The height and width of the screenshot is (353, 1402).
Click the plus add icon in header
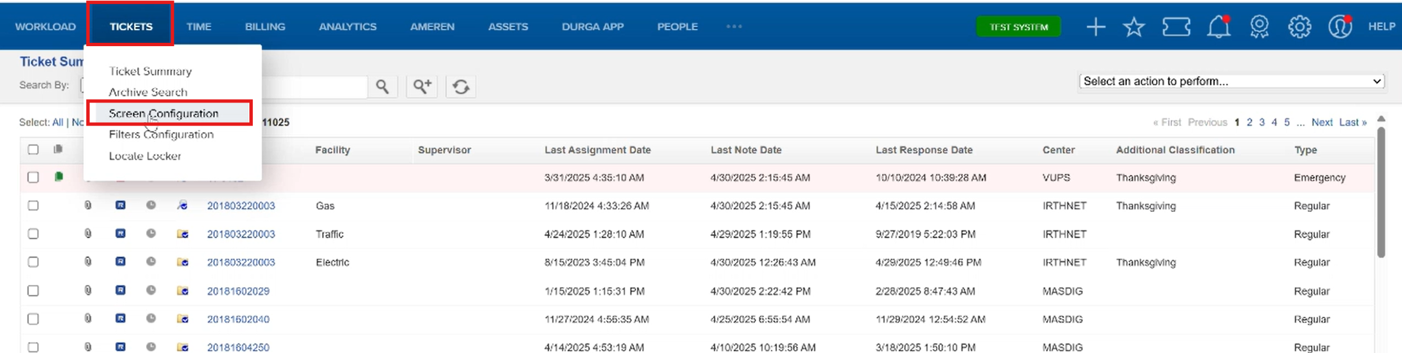pyautogui.click(x=1096, y=26)
